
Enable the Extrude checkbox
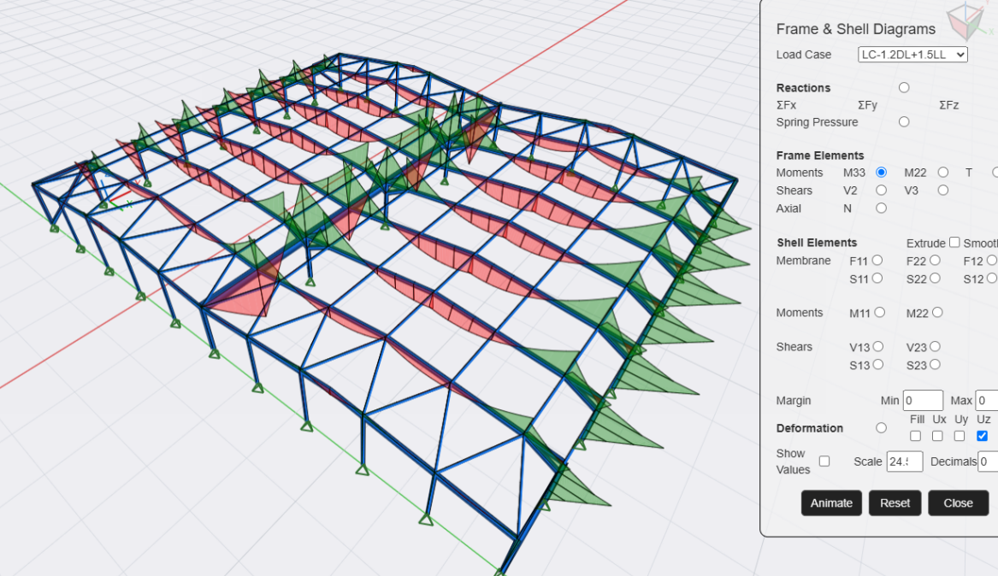click(954, 242)
